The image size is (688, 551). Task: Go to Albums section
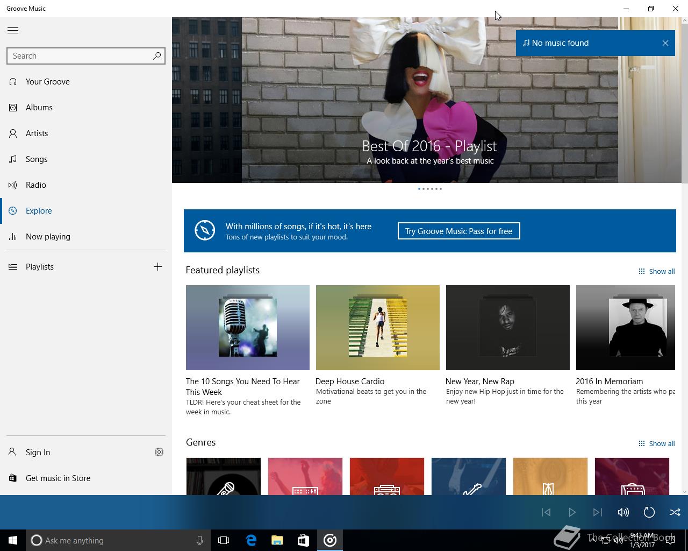(x=86, y=108)
